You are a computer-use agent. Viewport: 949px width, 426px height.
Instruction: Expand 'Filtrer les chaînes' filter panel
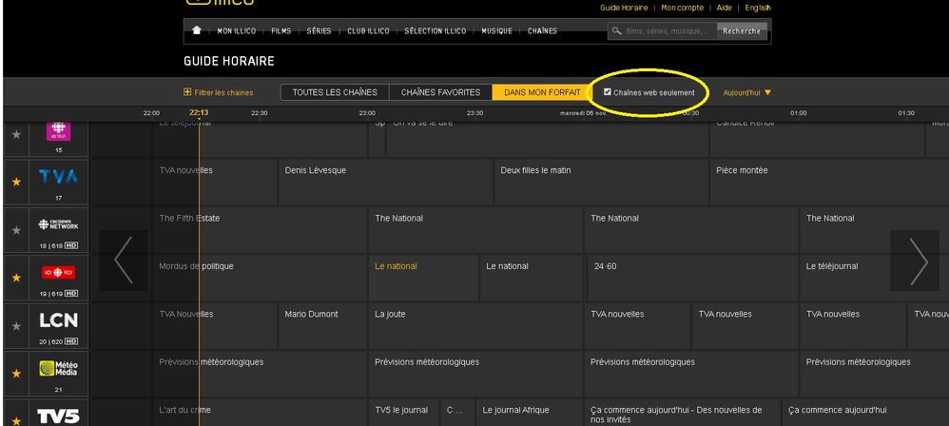(218, 92)
